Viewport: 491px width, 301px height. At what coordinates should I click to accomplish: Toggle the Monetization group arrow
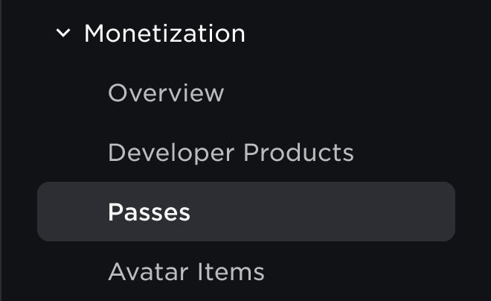[x=63, y=34]
